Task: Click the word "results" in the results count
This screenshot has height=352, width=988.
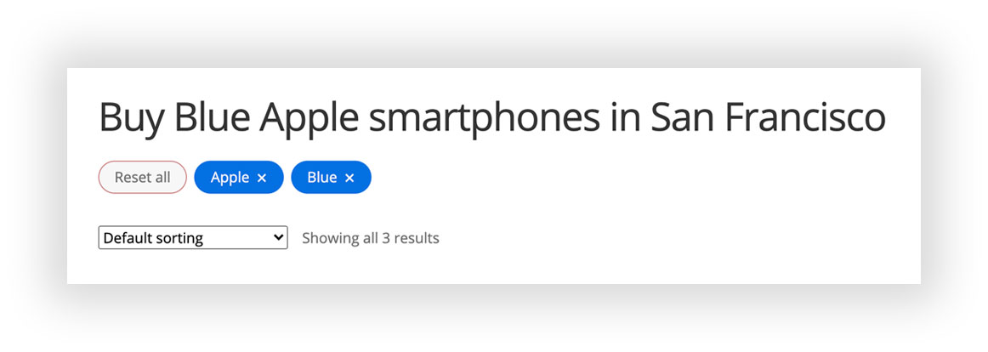Action: [x=417, y=238]
